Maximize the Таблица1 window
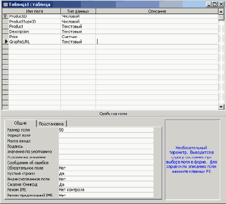 215,4
